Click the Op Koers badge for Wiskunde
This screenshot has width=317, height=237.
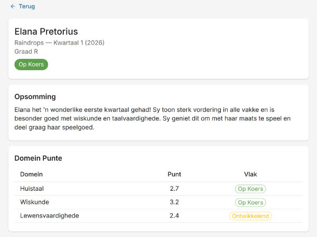(250, 202)
